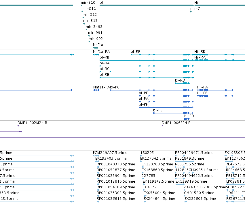Select EST EK055004.5prime
This screenshot has width=245, height=203.
click(x=145, y=196)
